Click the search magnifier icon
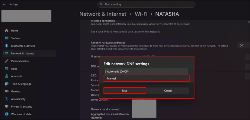The image size is (250, 120). (101, 4)
